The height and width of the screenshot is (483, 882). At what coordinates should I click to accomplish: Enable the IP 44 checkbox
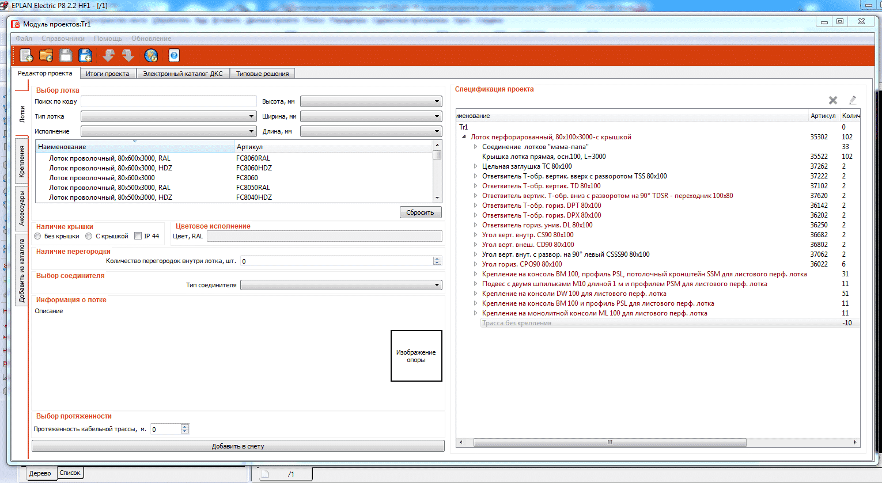[138, 236]
